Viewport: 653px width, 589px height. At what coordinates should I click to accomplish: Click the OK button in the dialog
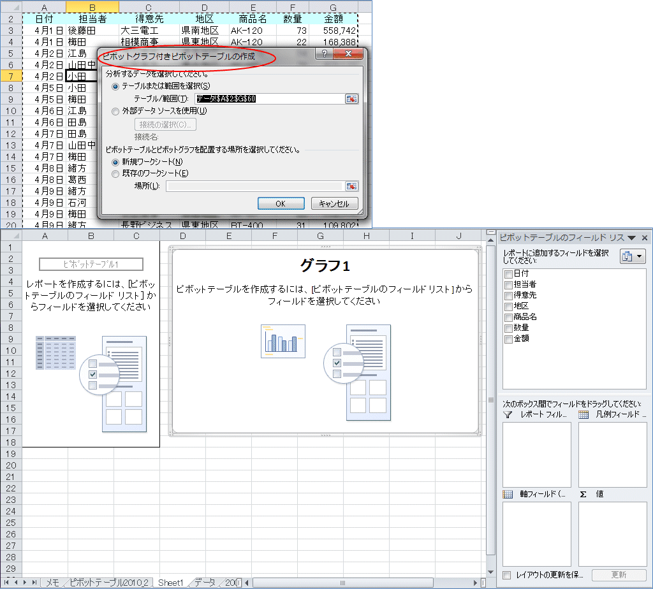[281, 203]
